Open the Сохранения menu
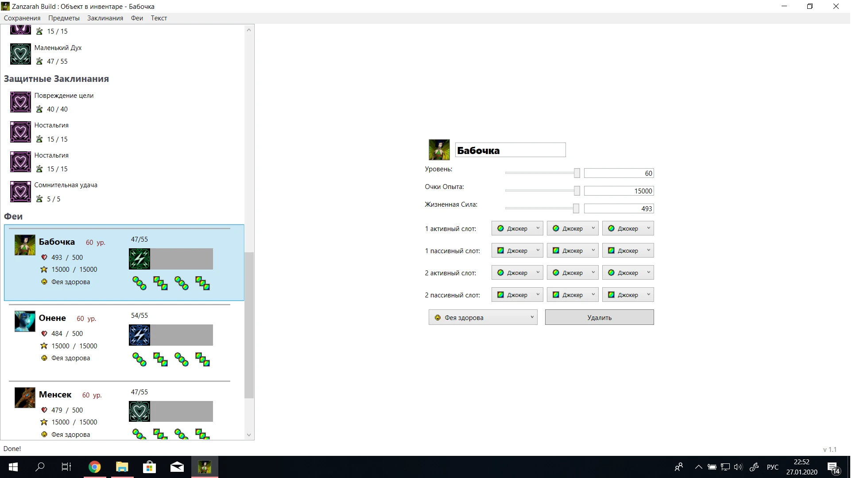Viewport: 852px width, 478px height. pyautogui.click(x=22, y=18)
